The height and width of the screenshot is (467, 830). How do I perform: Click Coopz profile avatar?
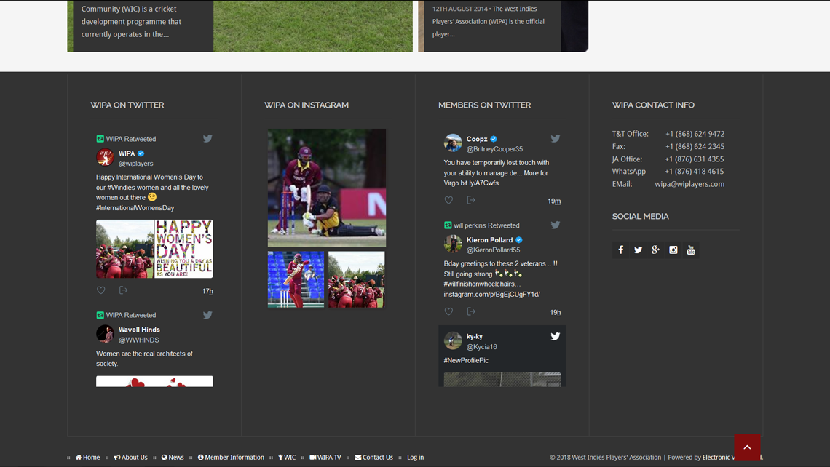coord(453,143)
